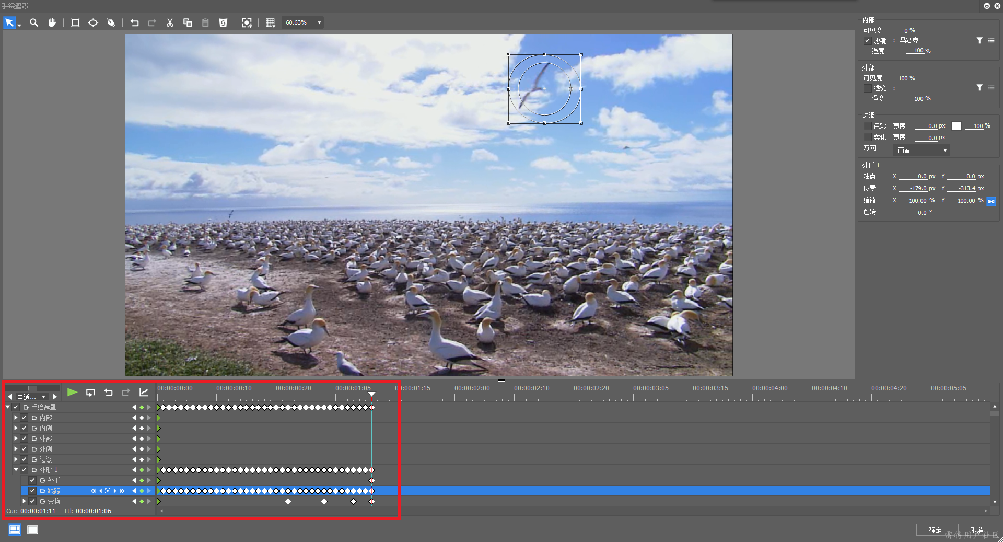
Task: Open the keyframe curve editor in timeline panel
Action: point(144,393)
